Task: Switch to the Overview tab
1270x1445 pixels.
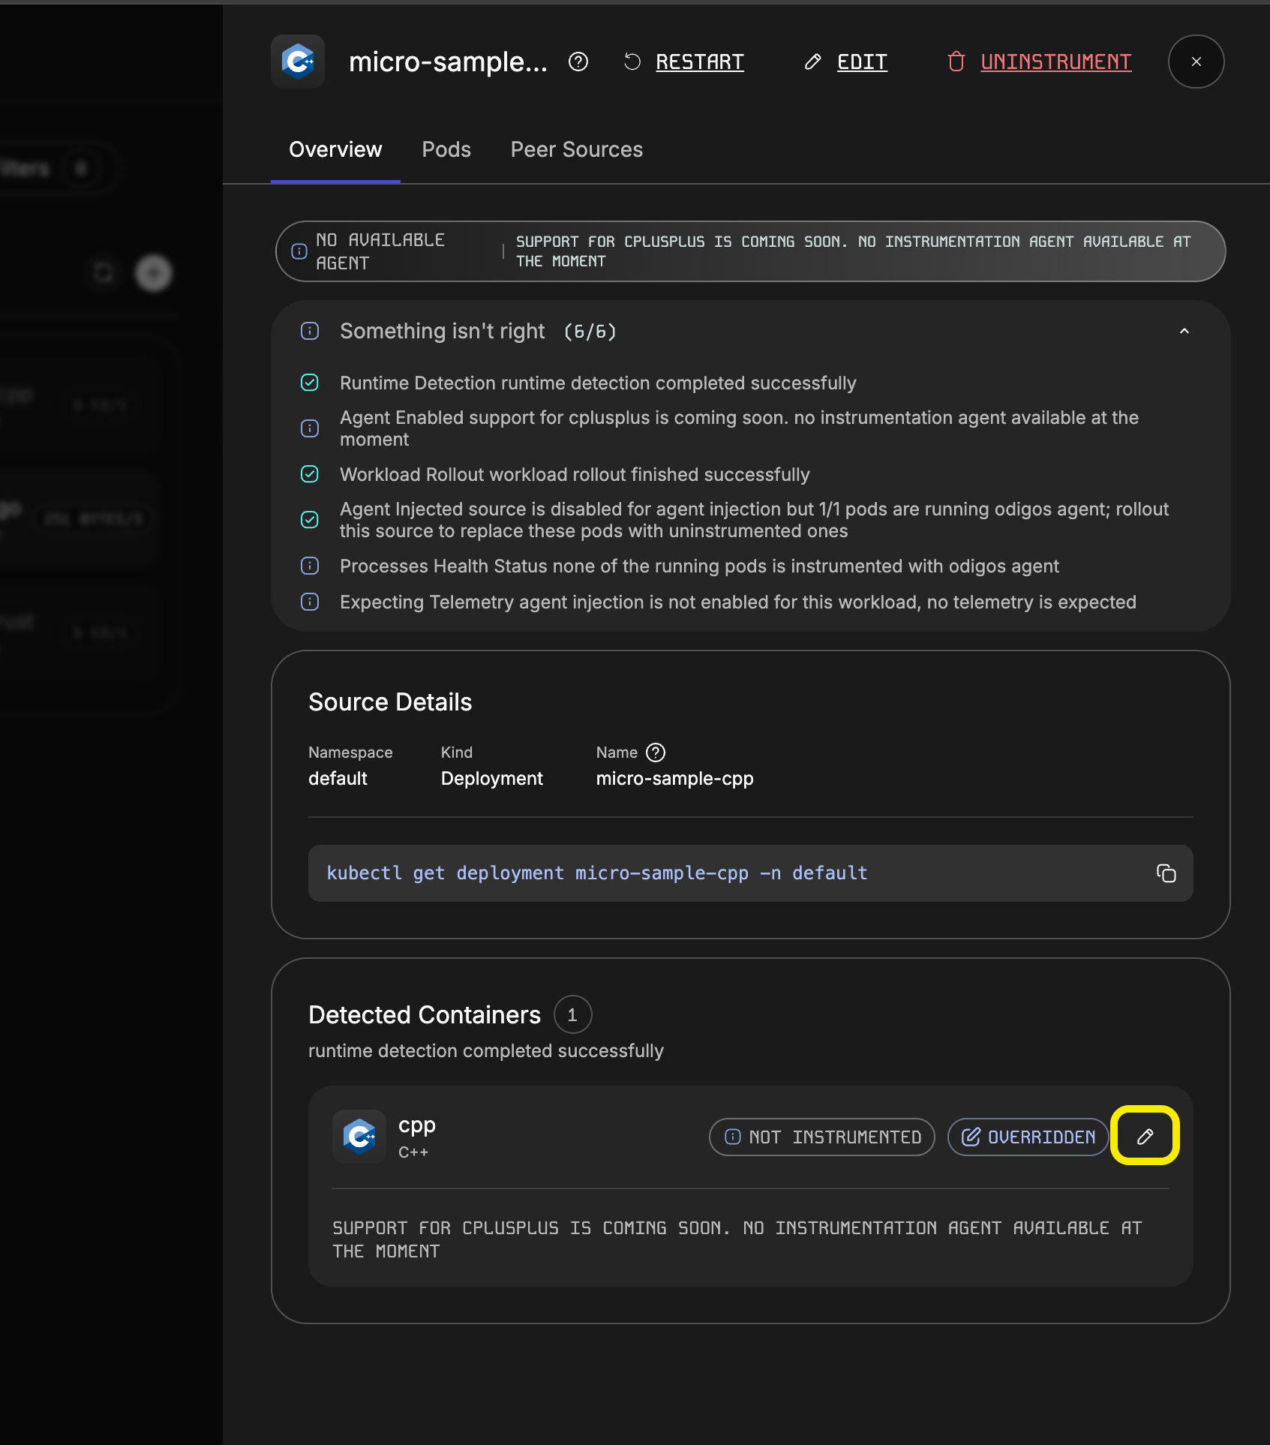Action: [x=335, y=150]
